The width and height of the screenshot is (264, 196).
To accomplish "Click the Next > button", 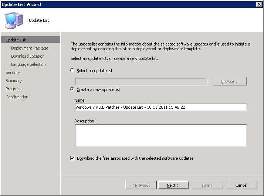I will [173, 185].
